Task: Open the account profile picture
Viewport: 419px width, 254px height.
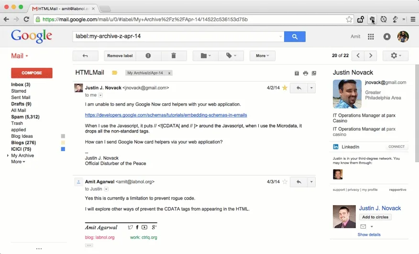Action: pos(403,37)
